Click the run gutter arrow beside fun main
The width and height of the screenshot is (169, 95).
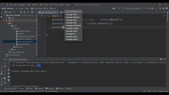[x=42, y=16]
